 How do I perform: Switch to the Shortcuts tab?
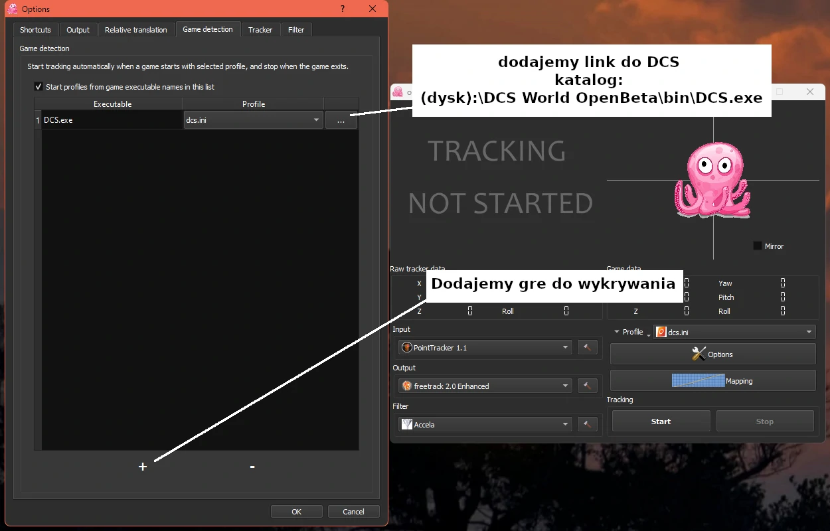pos(36,30)
